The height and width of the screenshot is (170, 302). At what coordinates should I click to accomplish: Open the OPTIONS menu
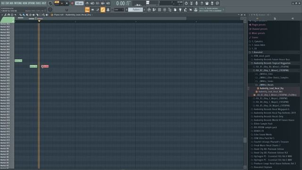click(x=32, y=3)
